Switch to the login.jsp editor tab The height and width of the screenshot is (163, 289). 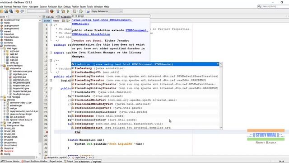click(x=50, y=17)
